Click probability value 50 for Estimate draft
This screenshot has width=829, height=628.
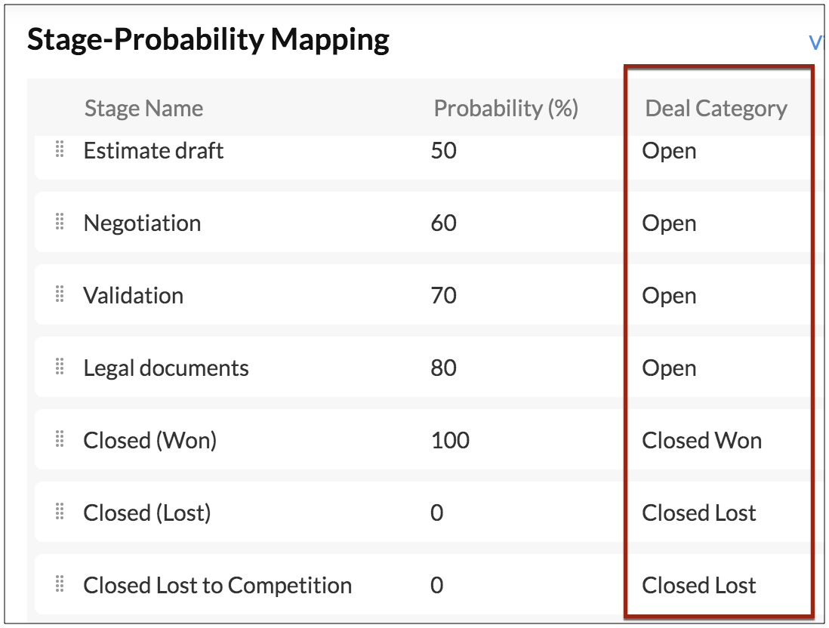444,151
